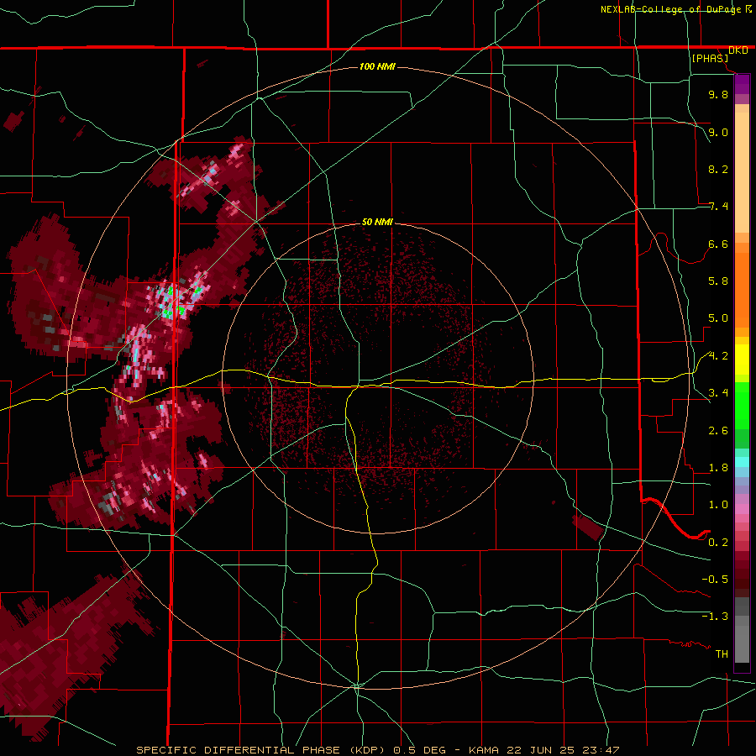
Task: Click the '23:47' timestamp text
Action: pyautogui.click(x=600, y=750)
